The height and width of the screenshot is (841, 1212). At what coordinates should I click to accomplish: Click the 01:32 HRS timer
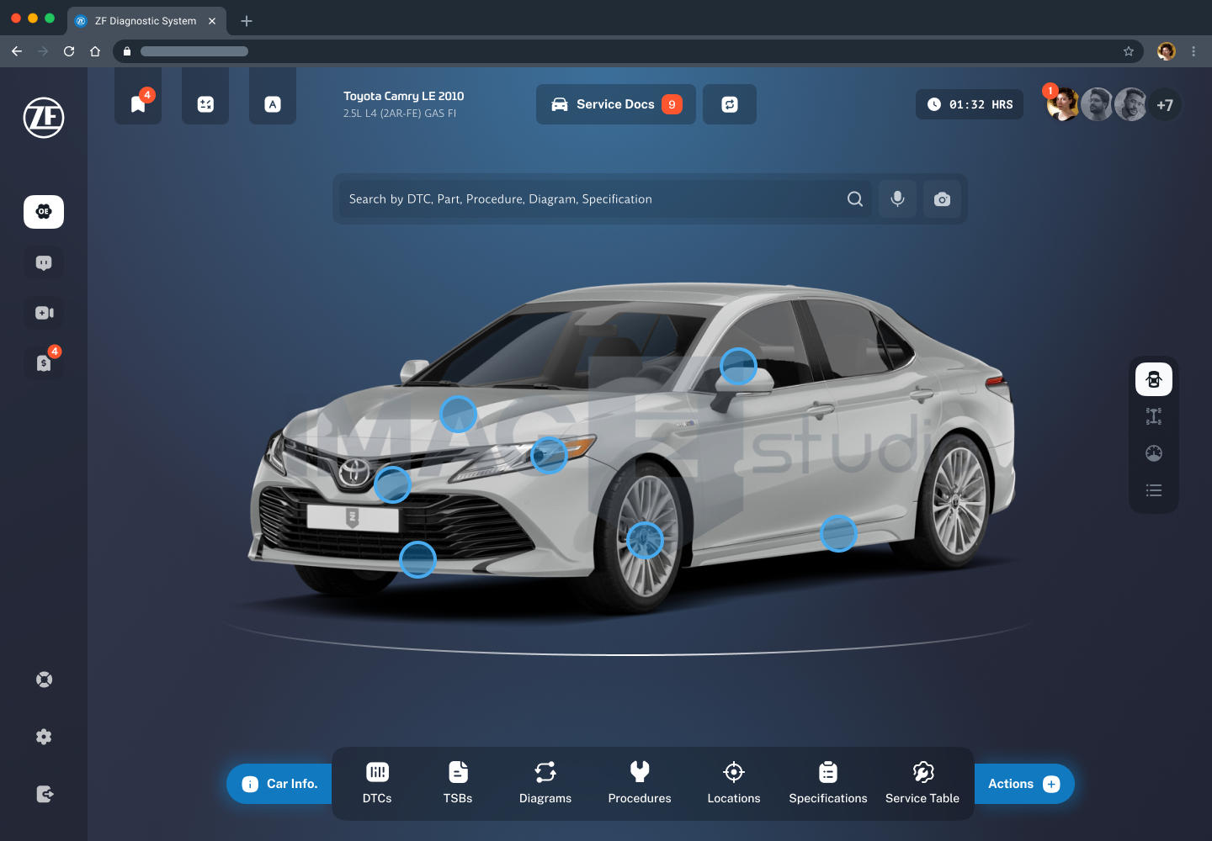point(970,104)
